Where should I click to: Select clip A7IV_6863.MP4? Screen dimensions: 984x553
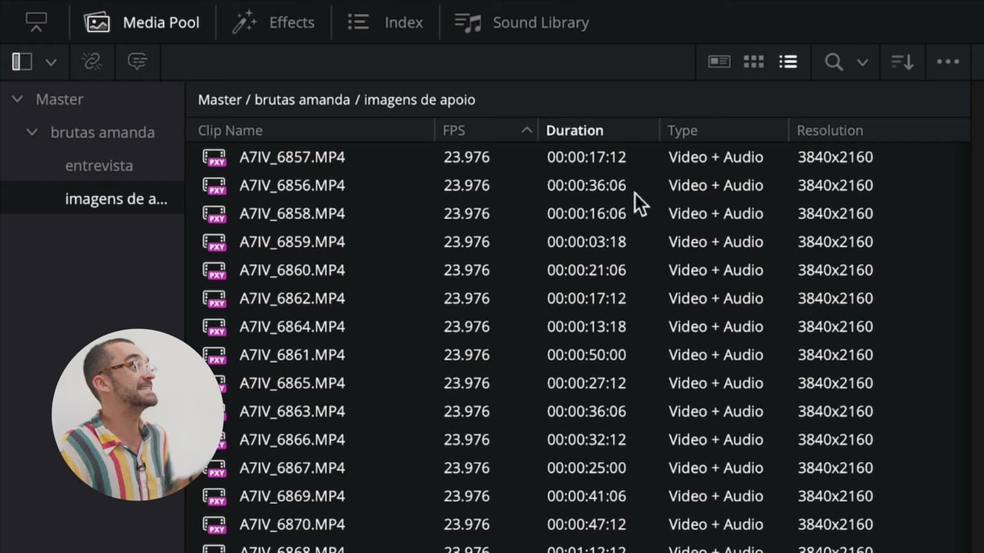tap(292, 412)
